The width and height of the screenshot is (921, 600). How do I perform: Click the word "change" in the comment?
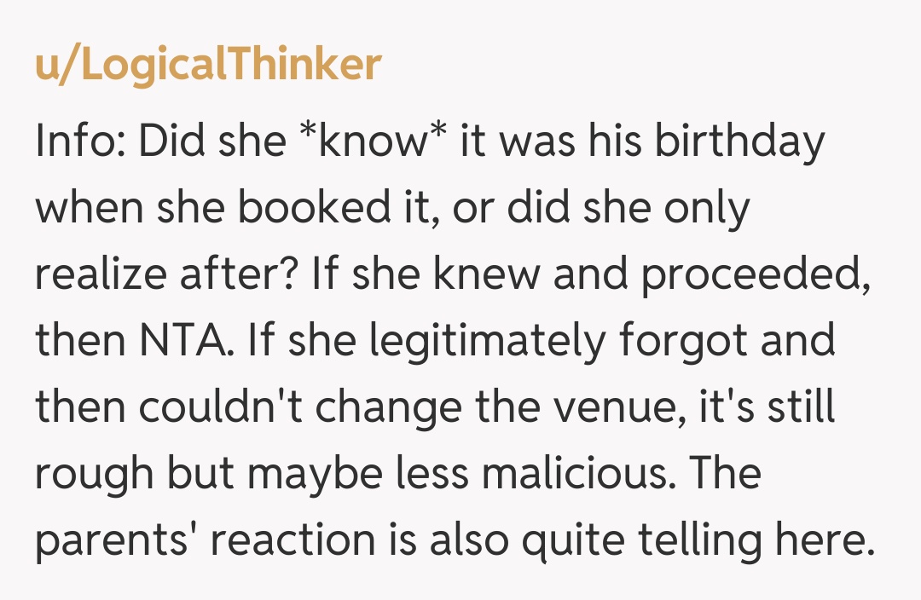(x=385, y=407)
